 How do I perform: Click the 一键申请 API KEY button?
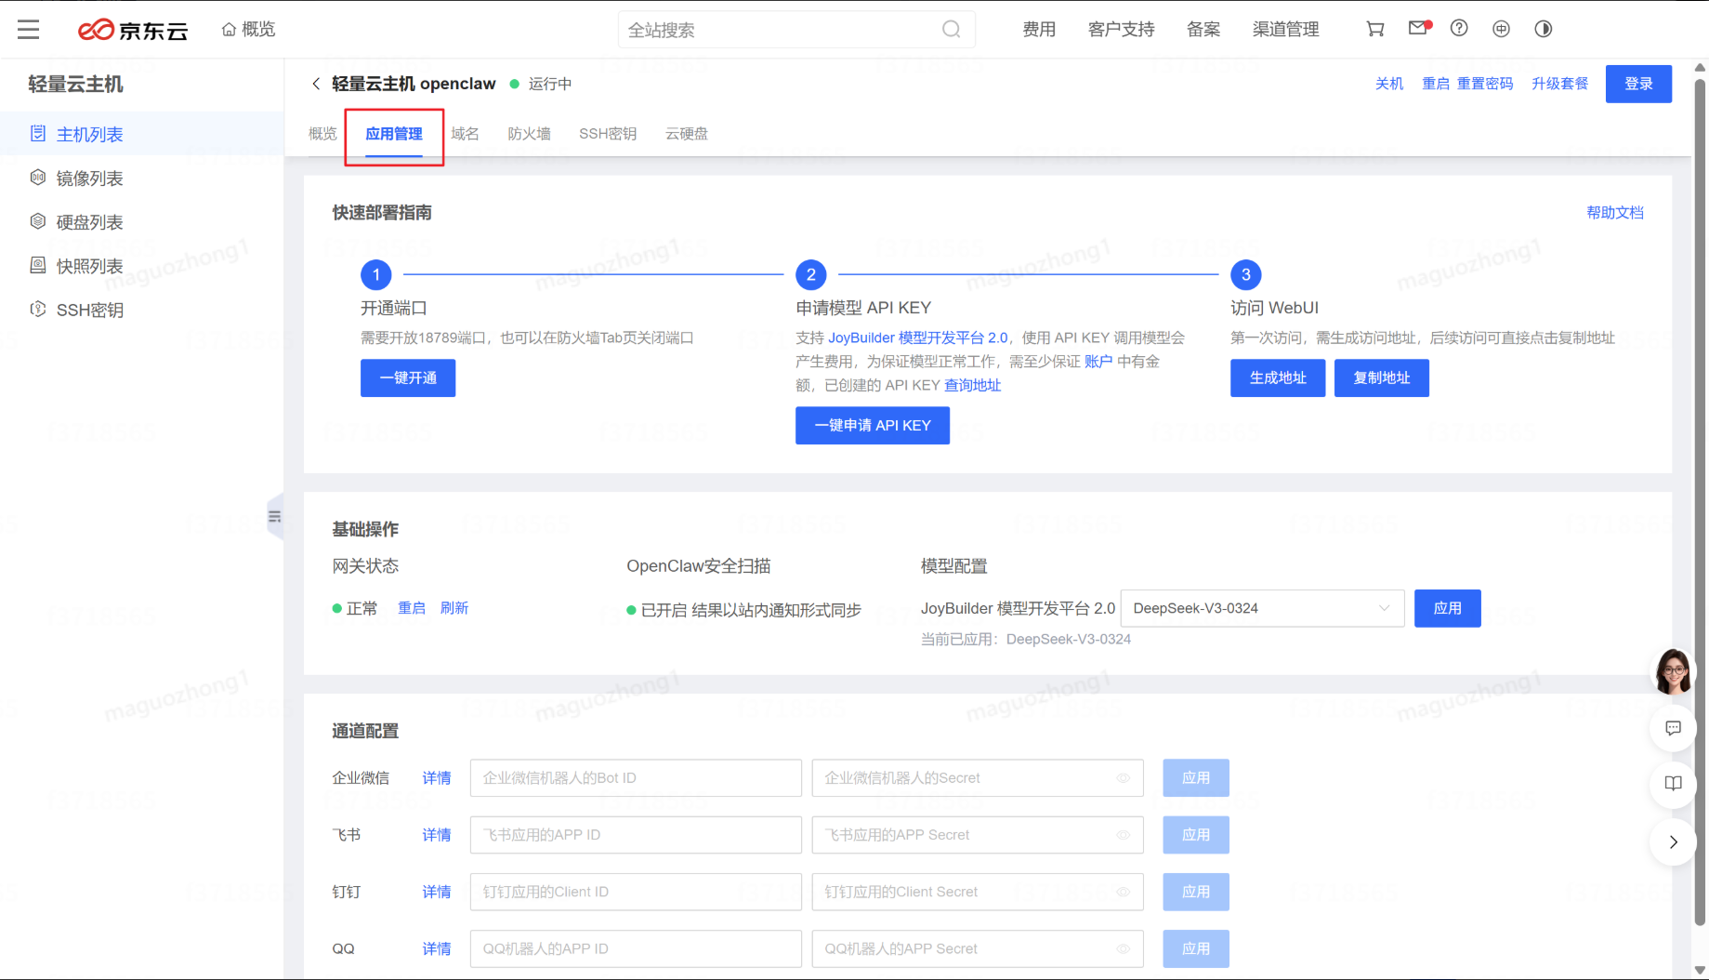point(872,426)
